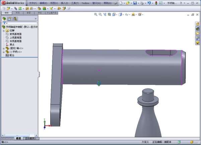Expand the panel tabs chevron
This screenshot has width=201, height=145.
click(36, 18)
